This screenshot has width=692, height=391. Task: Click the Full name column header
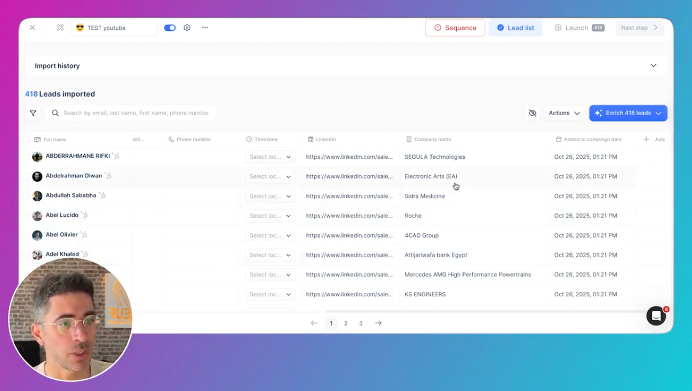(50, 140)
